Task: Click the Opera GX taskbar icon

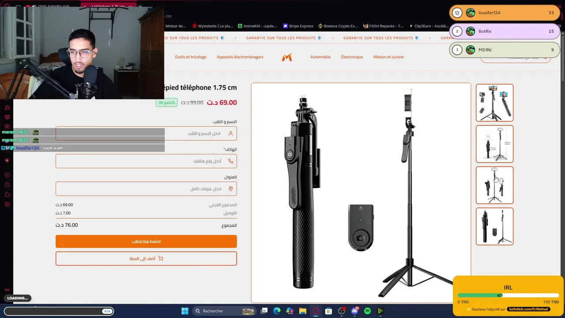Action: (316, 311)
